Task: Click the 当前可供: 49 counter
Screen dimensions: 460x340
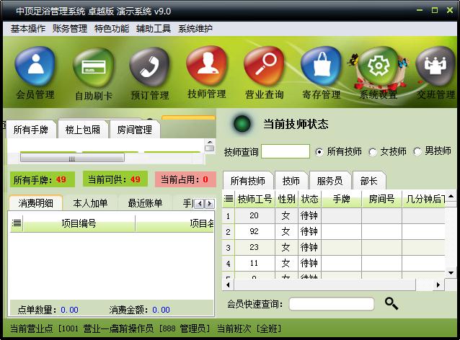Action: 115,179
